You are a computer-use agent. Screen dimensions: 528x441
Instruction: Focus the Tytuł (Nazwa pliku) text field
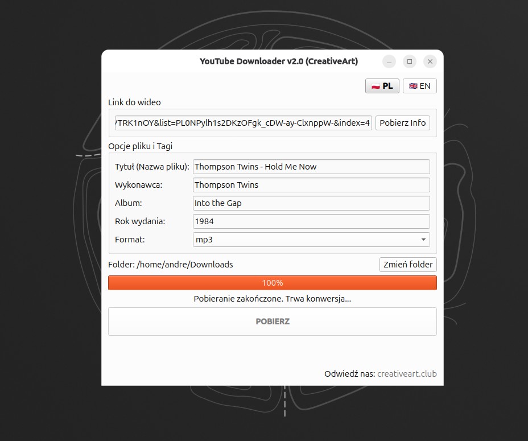point(311,167)
